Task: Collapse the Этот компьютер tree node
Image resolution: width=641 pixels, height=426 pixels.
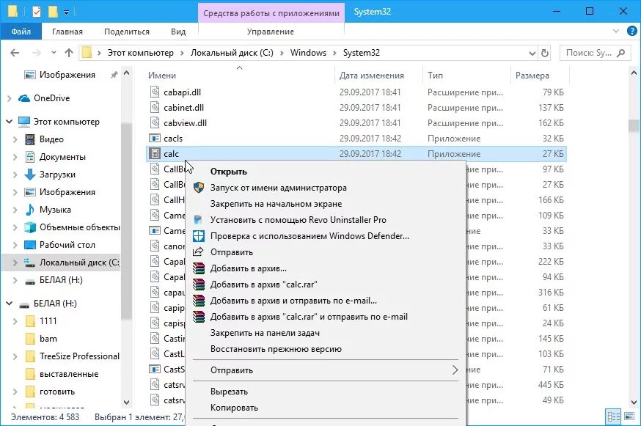Action: pos(9,122)
